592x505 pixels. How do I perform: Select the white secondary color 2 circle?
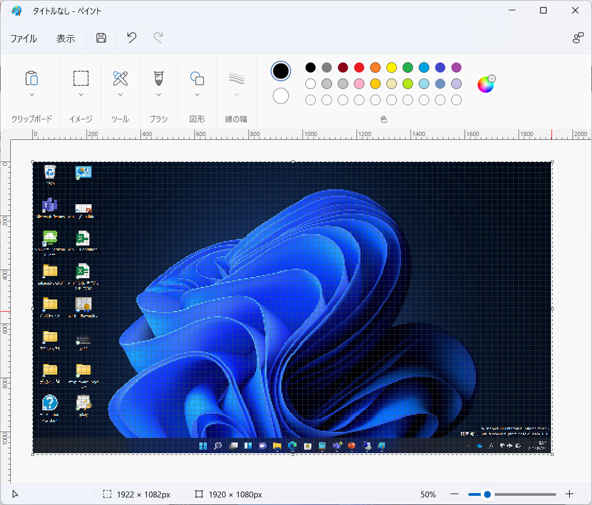pyautogui.click(x=280, y=96)
